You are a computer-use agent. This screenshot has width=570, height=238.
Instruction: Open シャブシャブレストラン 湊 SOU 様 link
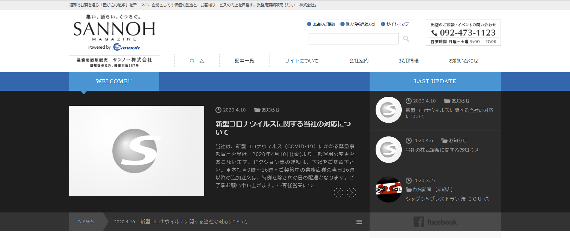point(447,199)
